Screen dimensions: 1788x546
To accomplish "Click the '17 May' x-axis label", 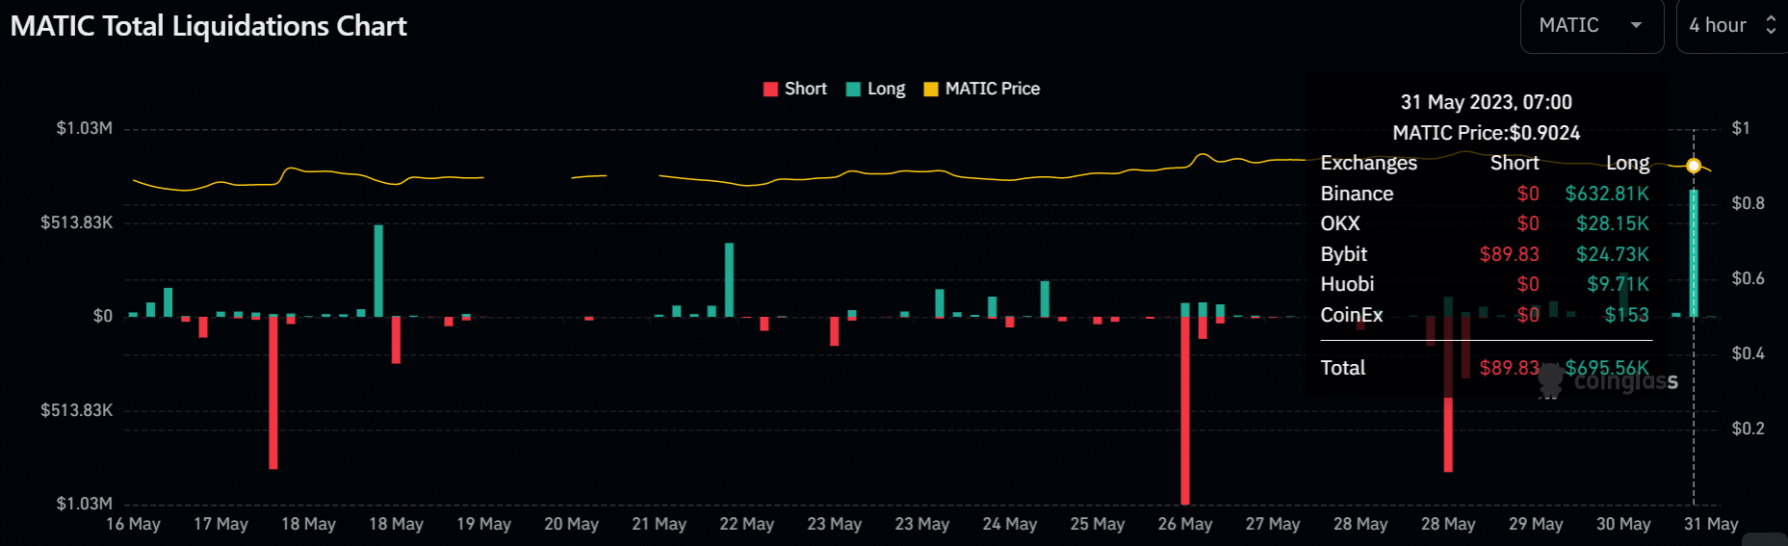I will 220,524.
